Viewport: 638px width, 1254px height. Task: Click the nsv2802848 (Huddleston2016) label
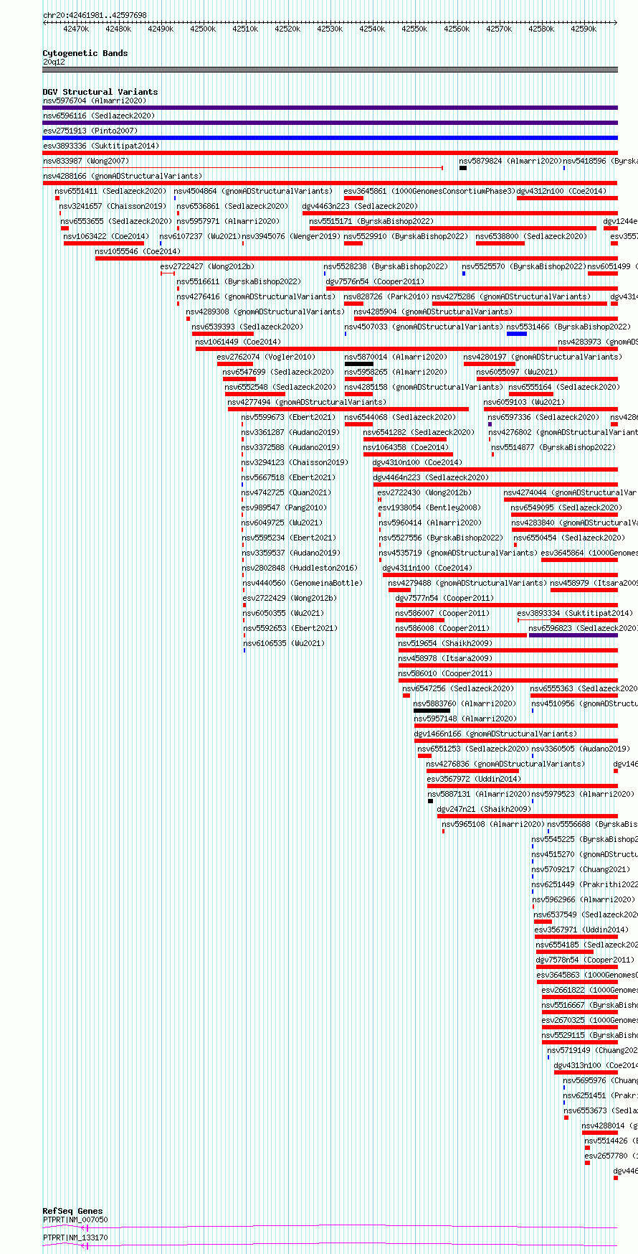[299, 568]
